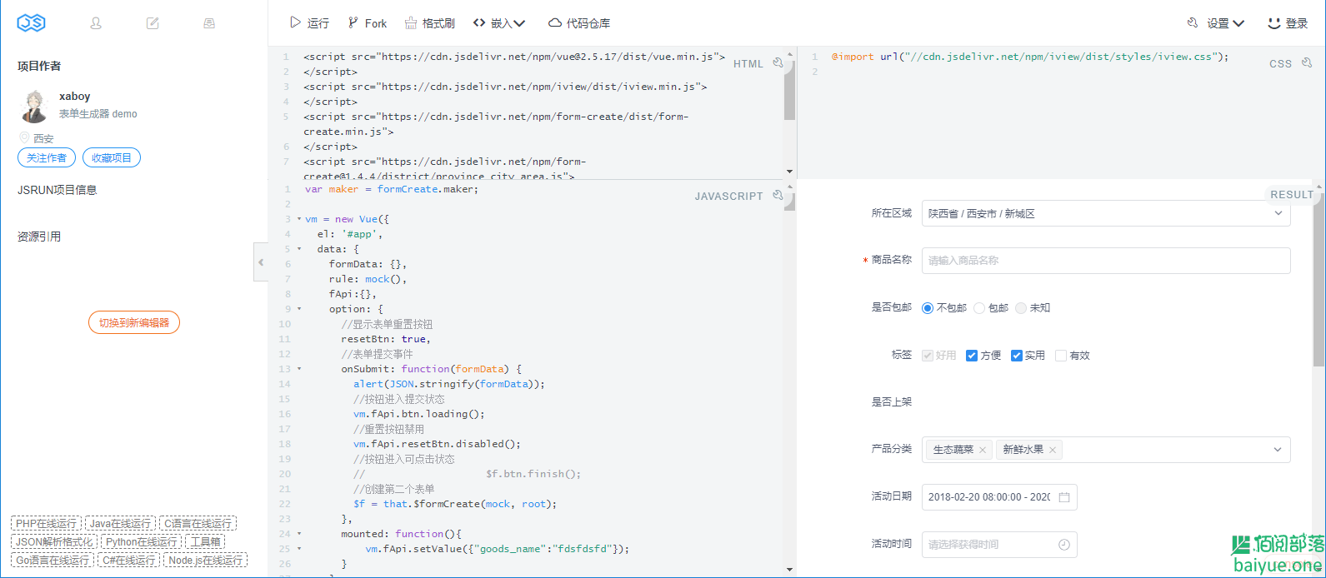Image resolution: width=1326 pixels, height=578 pixels.
Task: Collapse the left sidebar arrow
Action: (261, 262)
